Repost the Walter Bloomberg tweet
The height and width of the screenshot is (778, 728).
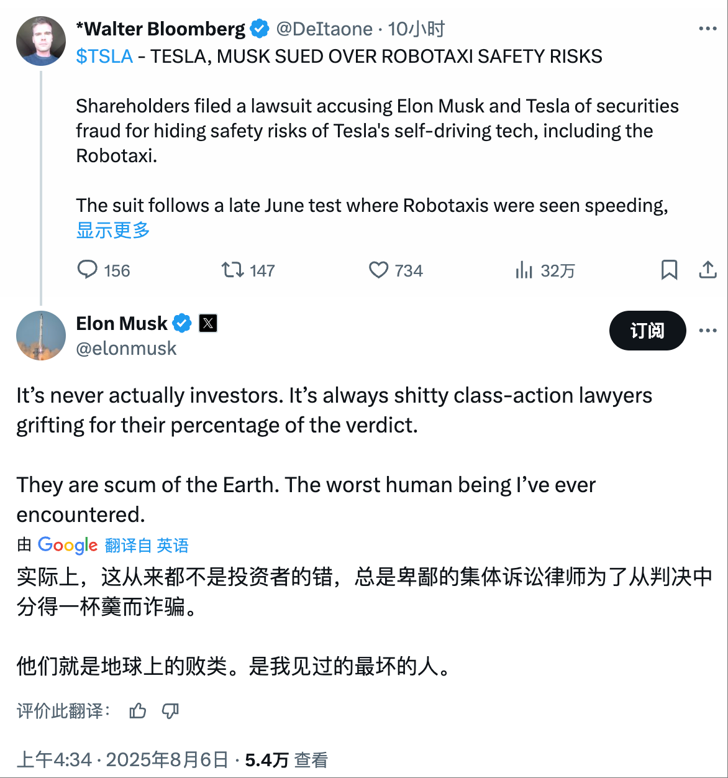(233, 270)
